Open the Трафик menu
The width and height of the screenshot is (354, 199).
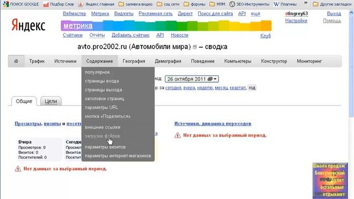[37, 61]
